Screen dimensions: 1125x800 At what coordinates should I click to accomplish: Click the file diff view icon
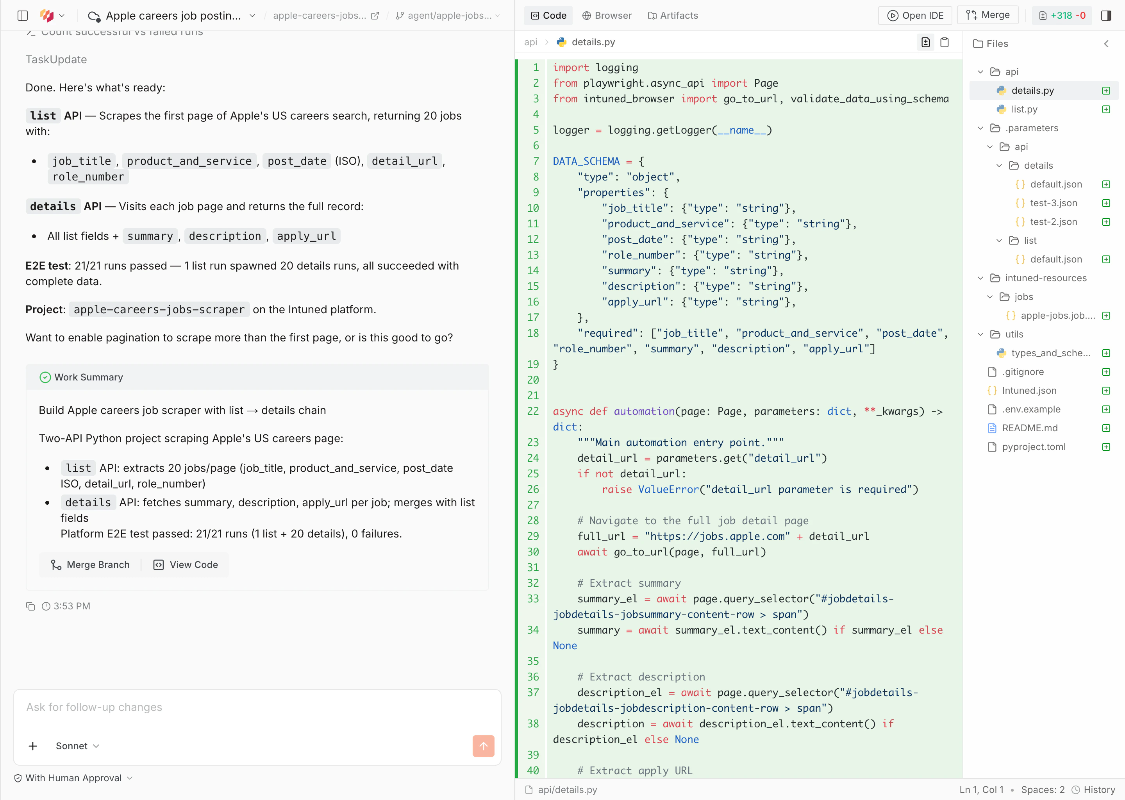926,42
